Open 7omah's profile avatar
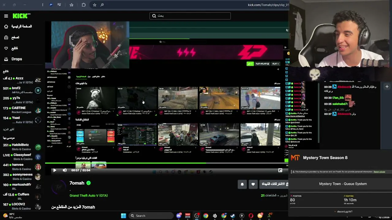 59,187
